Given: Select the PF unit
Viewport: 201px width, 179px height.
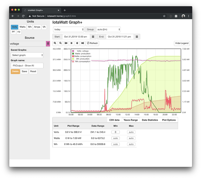Looking at the screenshot, I should tap(14, 32).
